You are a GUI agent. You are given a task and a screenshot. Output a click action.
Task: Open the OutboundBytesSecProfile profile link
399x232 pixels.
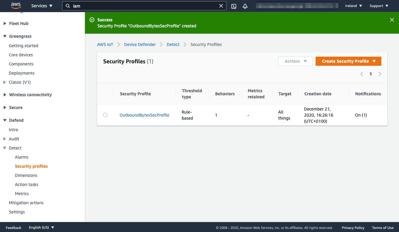point(145,115)
